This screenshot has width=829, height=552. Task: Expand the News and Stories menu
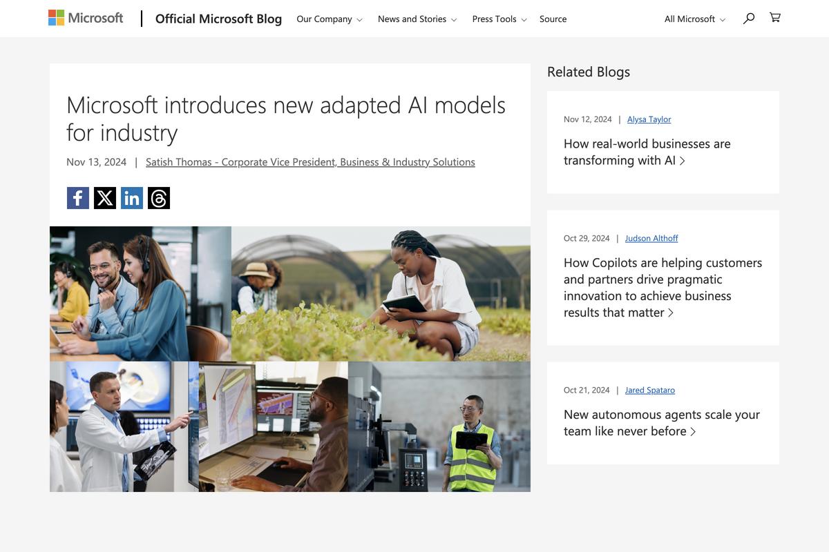417,19
